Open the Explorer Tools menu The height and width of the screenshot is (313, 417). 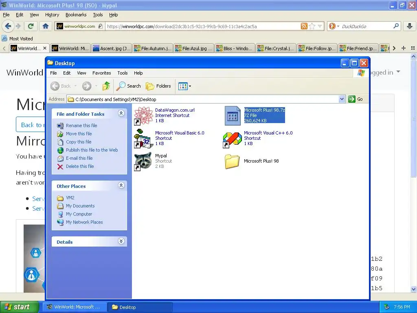point(122,73)
